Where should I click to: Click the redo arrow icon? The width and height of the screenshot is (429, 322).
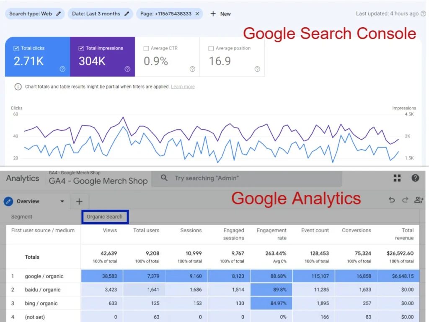pos(405,200)
